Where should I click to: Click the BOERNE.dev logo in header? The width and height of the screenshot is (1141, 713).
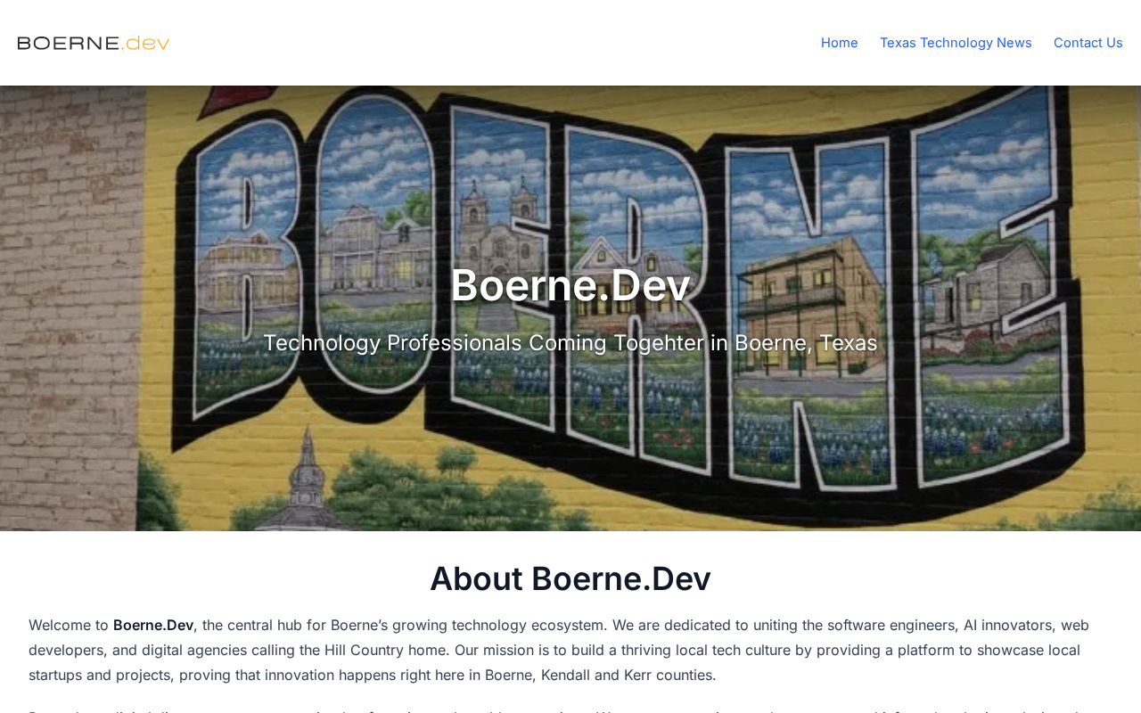tap(94, 43)
